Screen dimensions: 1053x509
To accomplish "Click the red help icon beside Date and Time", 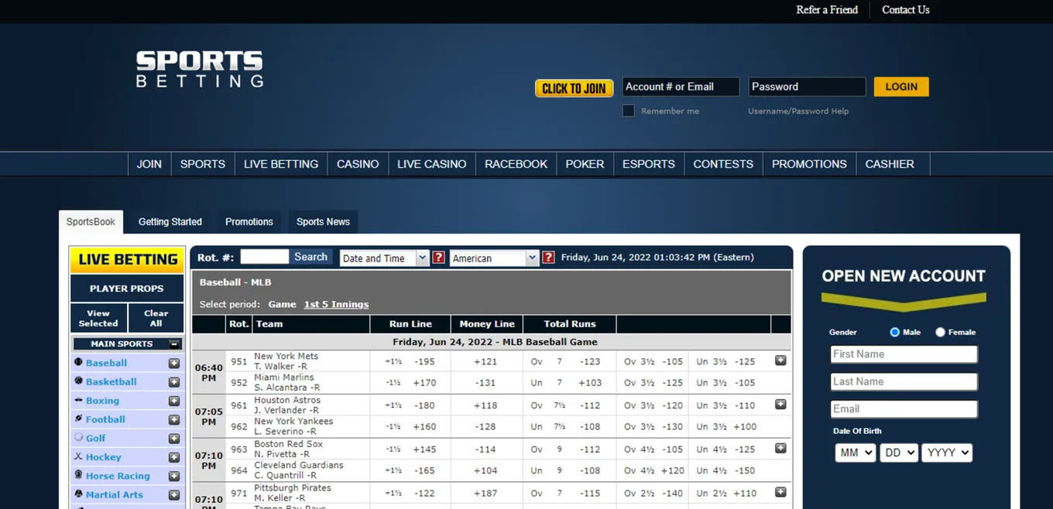I will [438, 258].
